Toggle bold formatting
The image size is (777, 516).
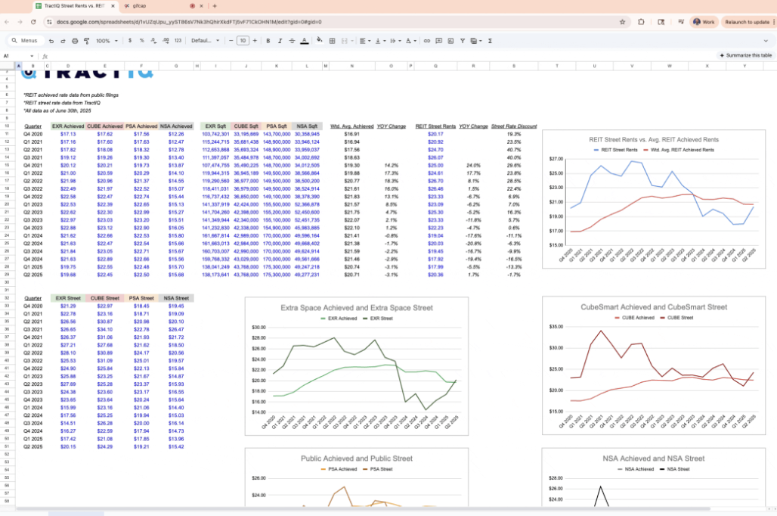(x=269, y=41)
